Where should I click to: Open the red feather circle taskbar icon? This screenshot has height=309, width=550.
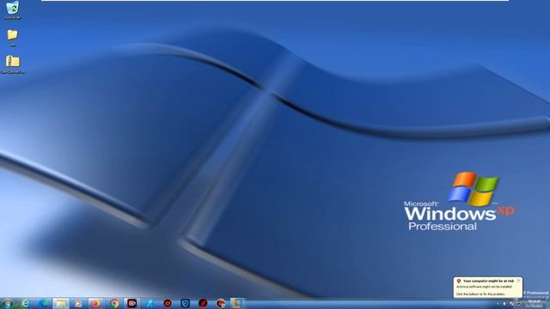(203, 303)
